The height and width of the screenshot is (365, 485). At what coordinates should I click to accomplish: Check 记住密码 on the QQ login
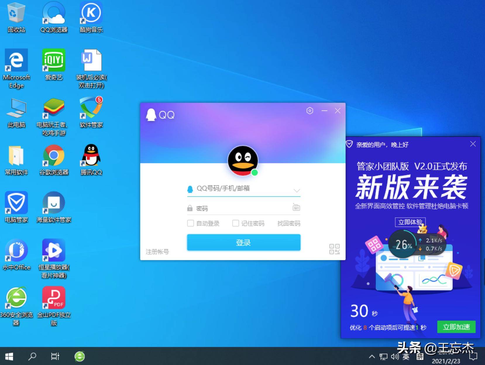(x=236, y=223)
